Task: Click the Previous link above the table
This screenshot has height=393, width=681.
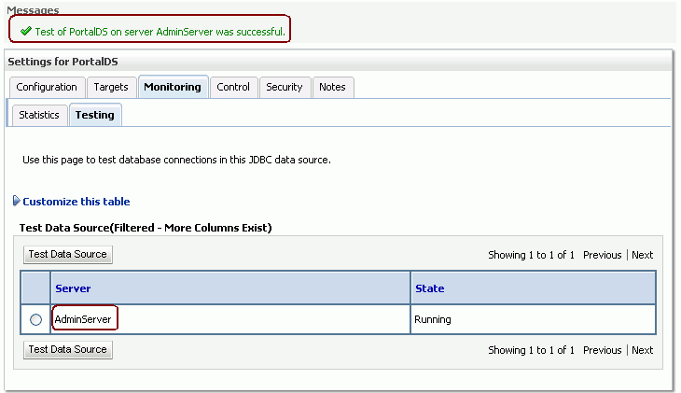Action: (x=602, y=255)
